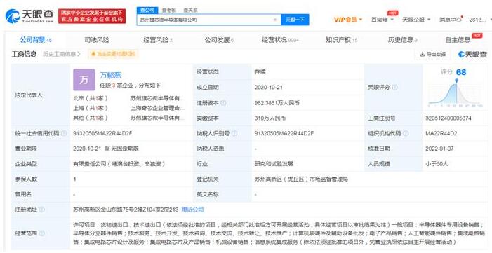Open the 天眼企服 dropdown menu
This screenshot has height=253, width=492.
click(416, 20)
